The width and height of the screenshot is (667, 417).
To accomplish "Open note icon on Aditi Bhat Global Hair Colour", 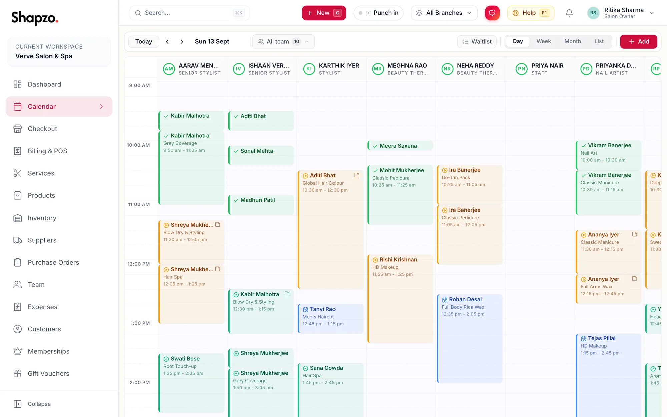I will 357,175.
